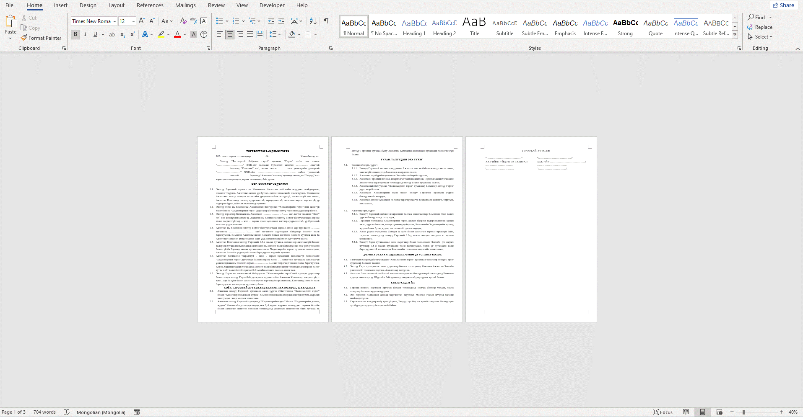
Task: Decrease font size with Shrink Font icon
Action: click(x=152, y=21)
